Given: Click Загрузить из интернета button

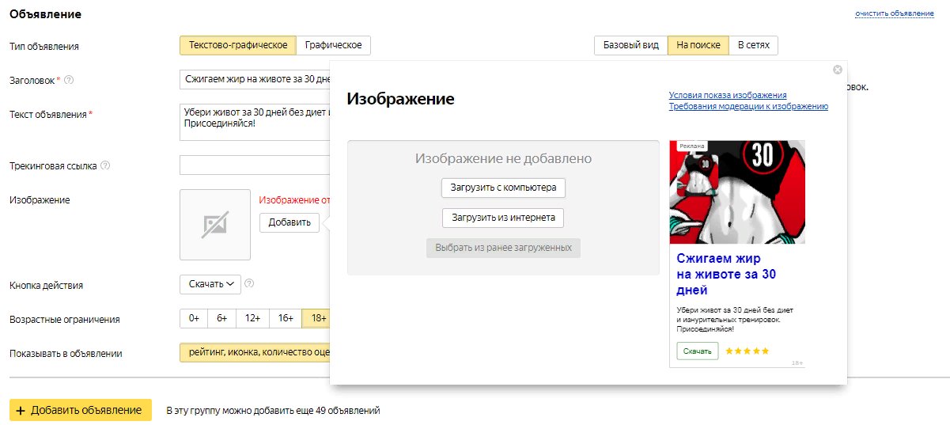Looking at the screenshot, I should pyautogui.click(x=503, y=218).
